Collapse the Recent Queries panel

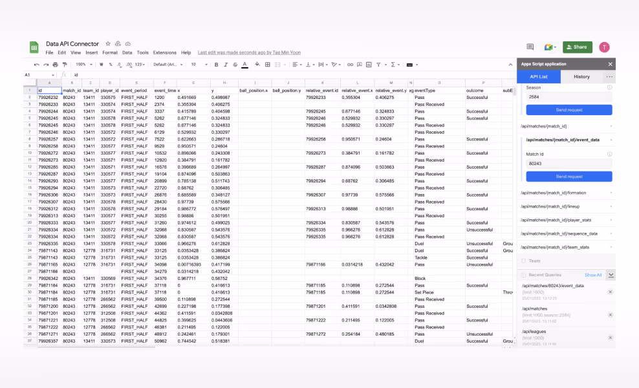pyautogui.click(x=611, y=275)
